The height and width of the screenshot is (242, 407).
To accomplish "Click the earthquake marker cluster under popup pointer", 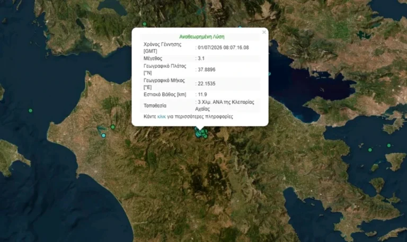I will (201, 133).
